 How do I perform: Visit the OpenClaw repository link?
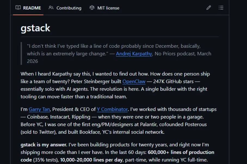(134, 81)
